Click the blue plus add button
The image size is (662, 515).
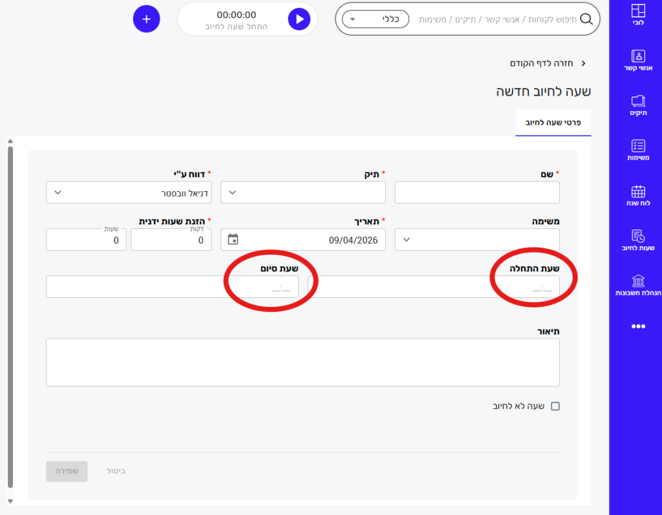tap(146, 19)
